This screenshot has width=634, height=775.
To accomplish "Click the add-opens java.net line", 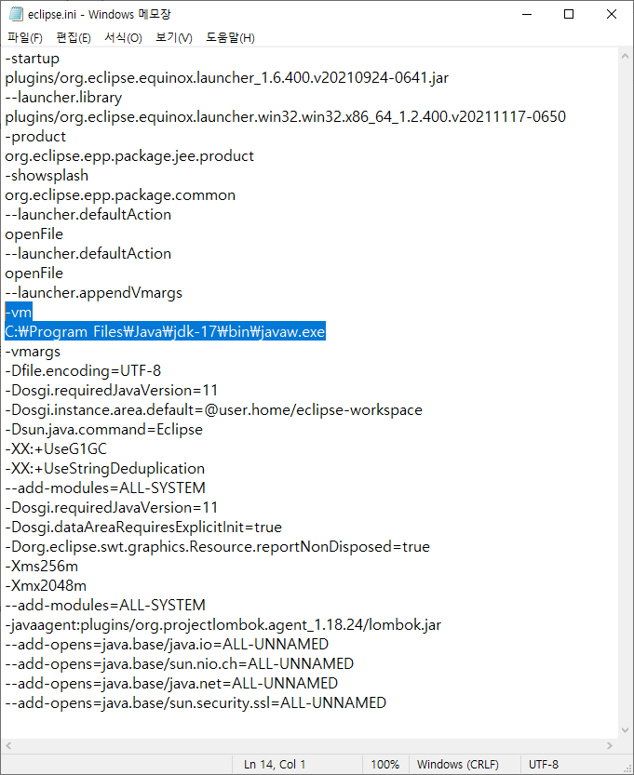I will tap(171, 684).
